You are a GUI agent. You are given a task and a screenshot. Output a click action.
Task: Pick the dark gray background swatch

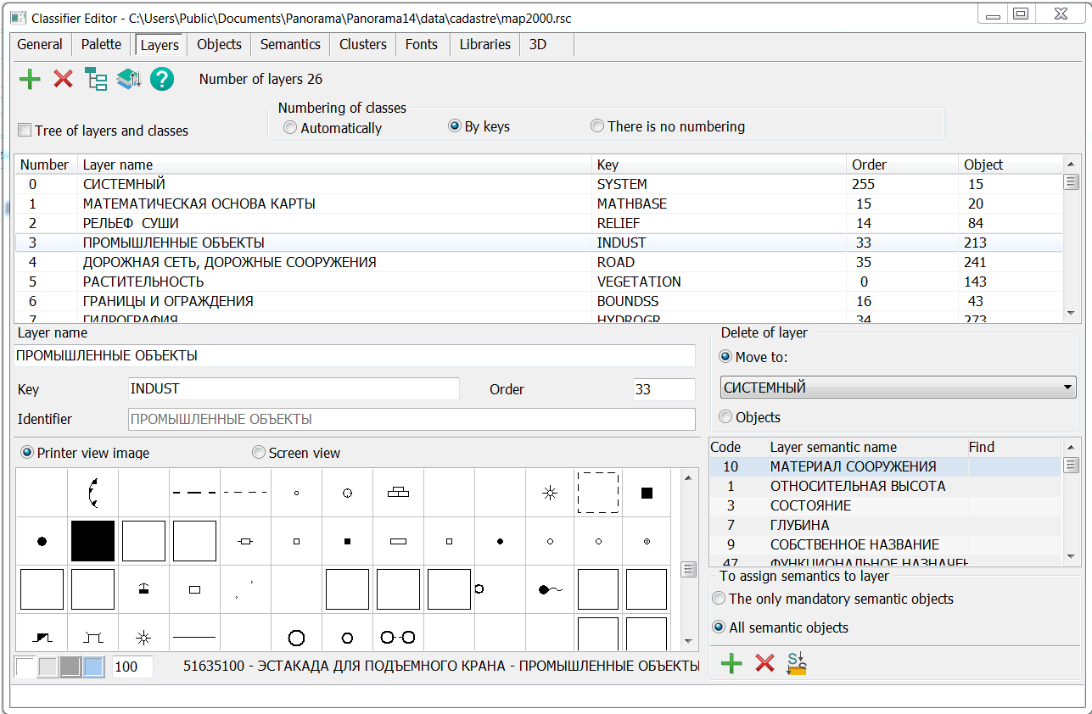(70, 667)
